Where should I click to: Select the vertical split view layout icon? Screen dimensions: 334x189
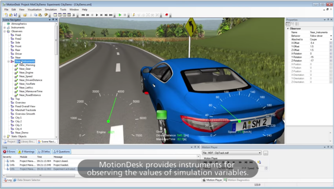pyautogui.click(x=64, y=15)
